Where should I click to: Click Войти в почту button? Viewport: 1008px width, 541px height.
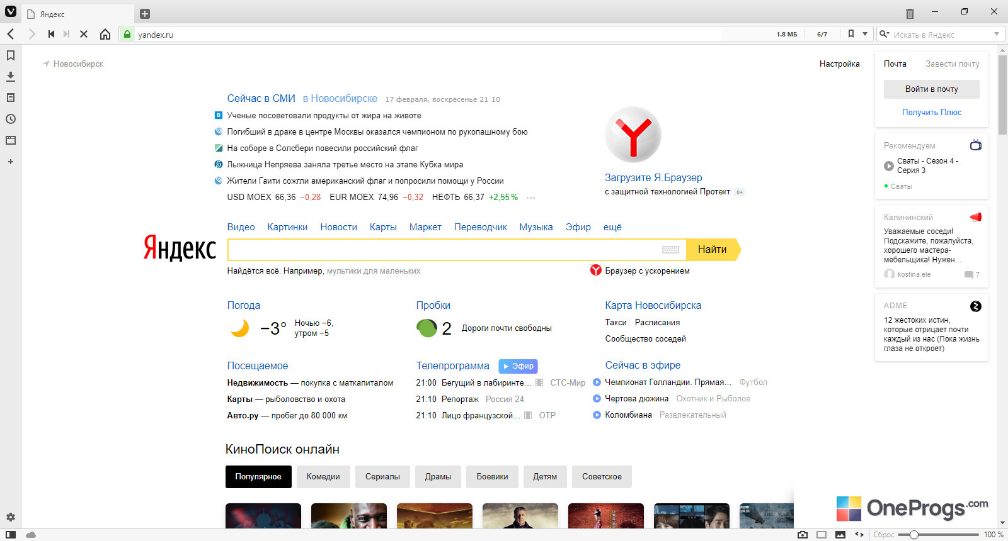pyautogui.click(x=932, y=89)
